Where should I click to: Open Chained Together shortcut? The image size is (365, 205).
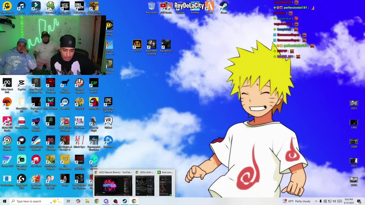tap(79, 86)
